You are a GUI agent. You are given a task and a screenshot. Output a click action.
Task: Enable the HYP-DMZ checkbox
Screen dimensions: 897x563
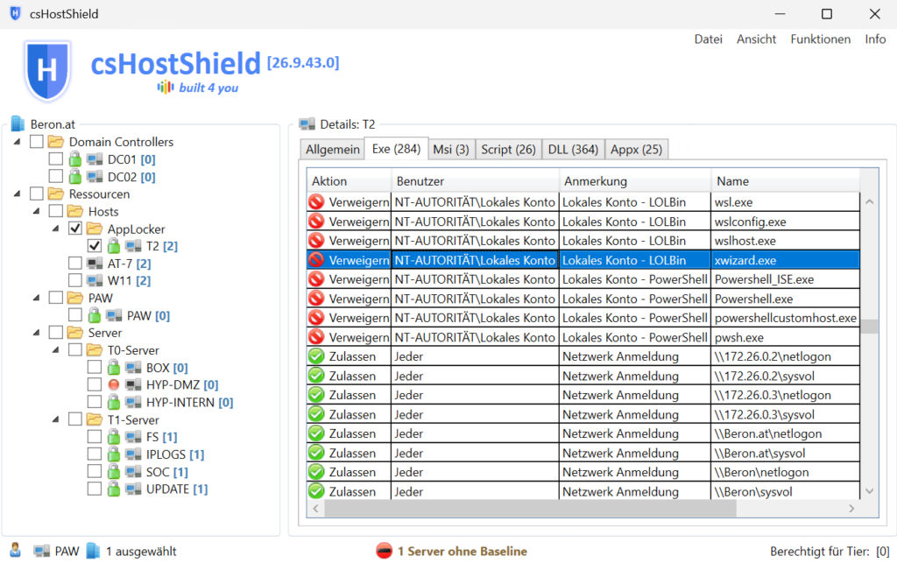[95, 384]
